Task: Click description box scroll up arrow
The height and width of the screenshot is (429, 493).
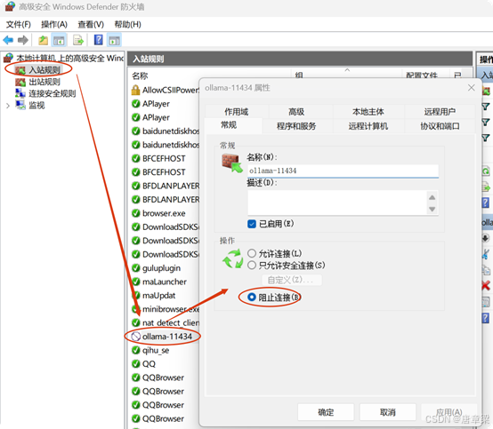Action: 432,197
